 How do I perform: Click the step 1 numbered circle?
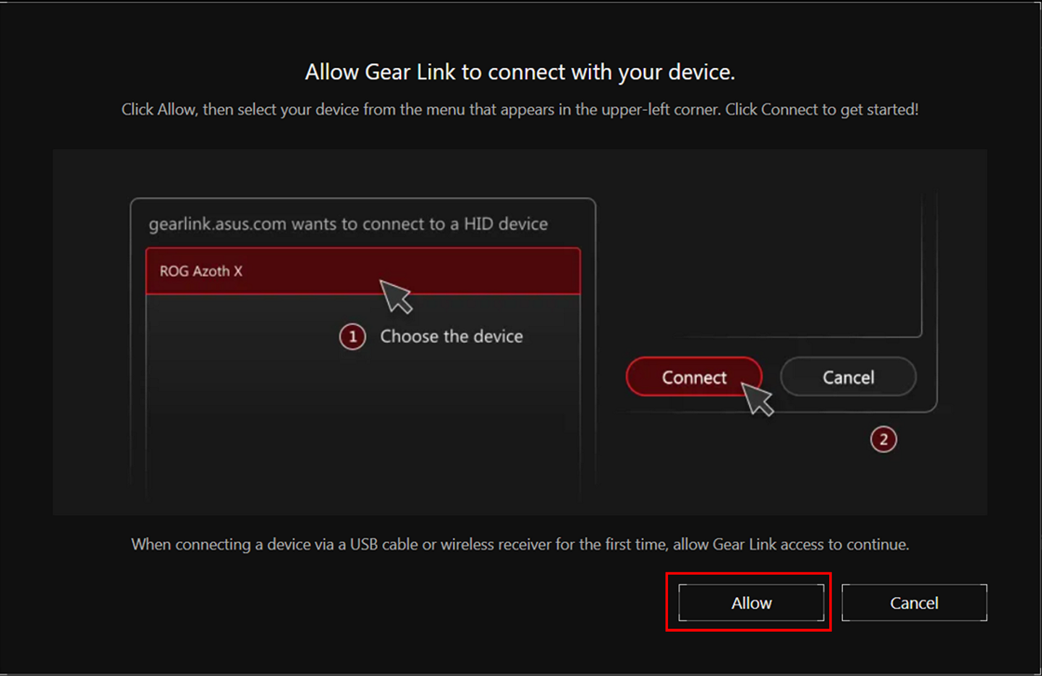[352, 337]
